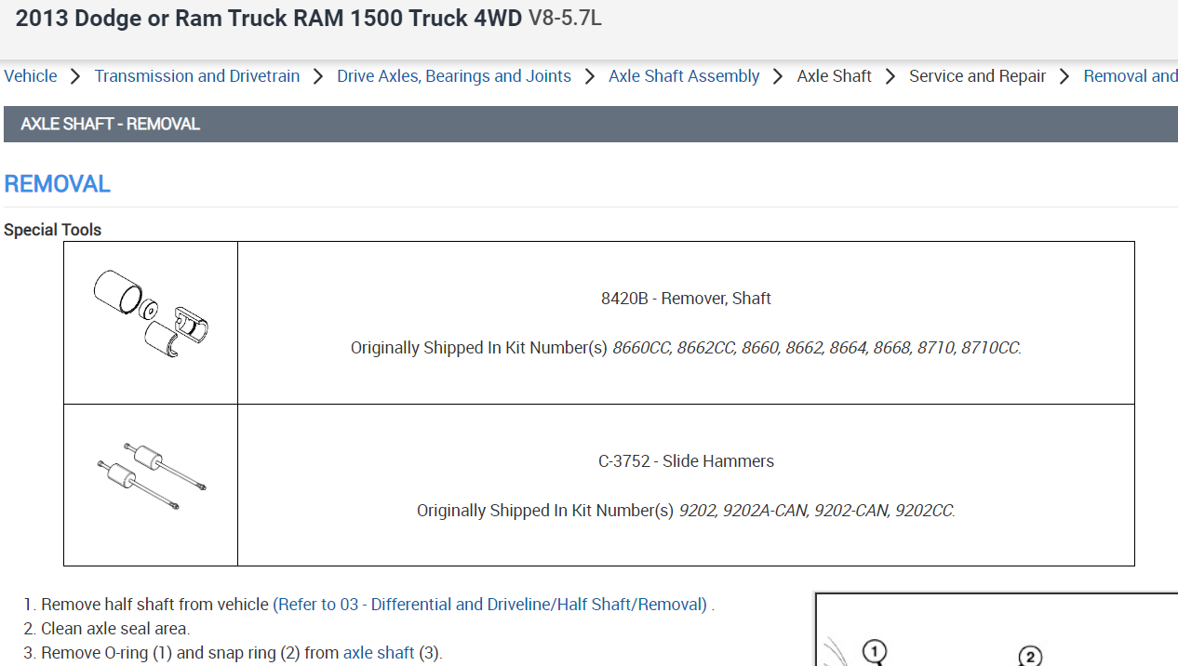This screenshot has height=666, width=1178.
Task: Click the vehicle title 2013 Dodge Ram 1500
Action: coord(269,19)
